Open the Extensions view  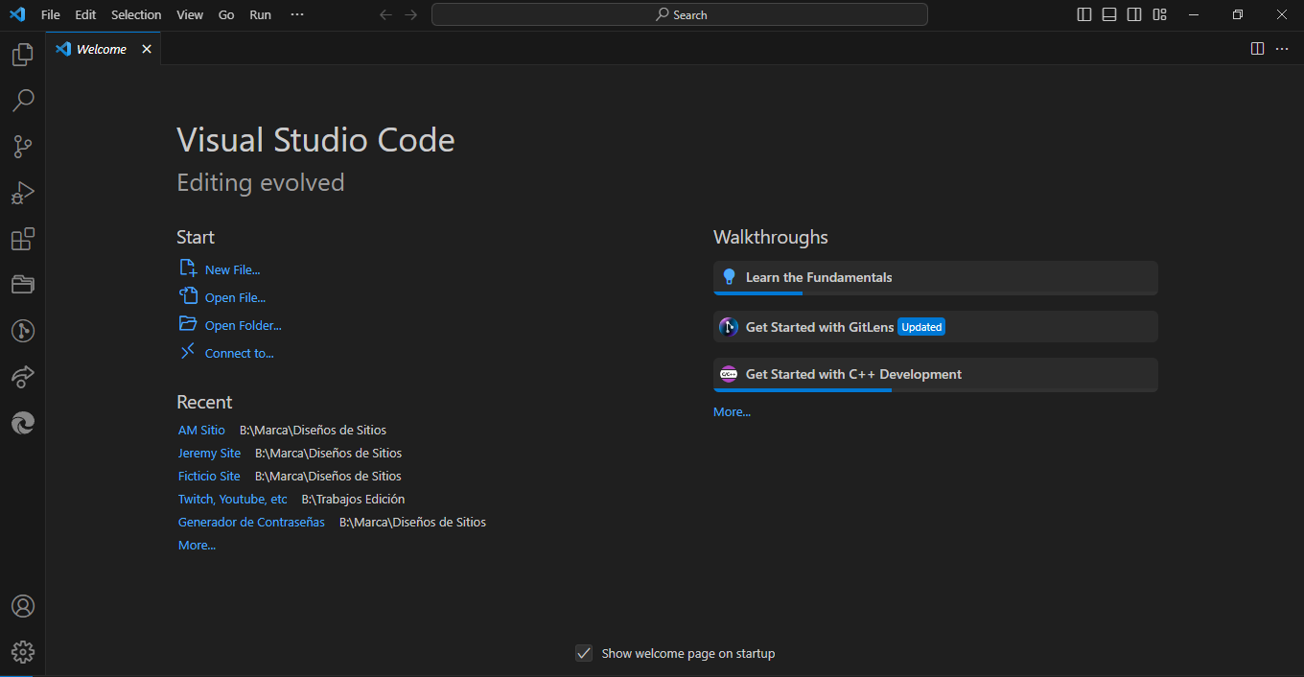click(22, 239)
